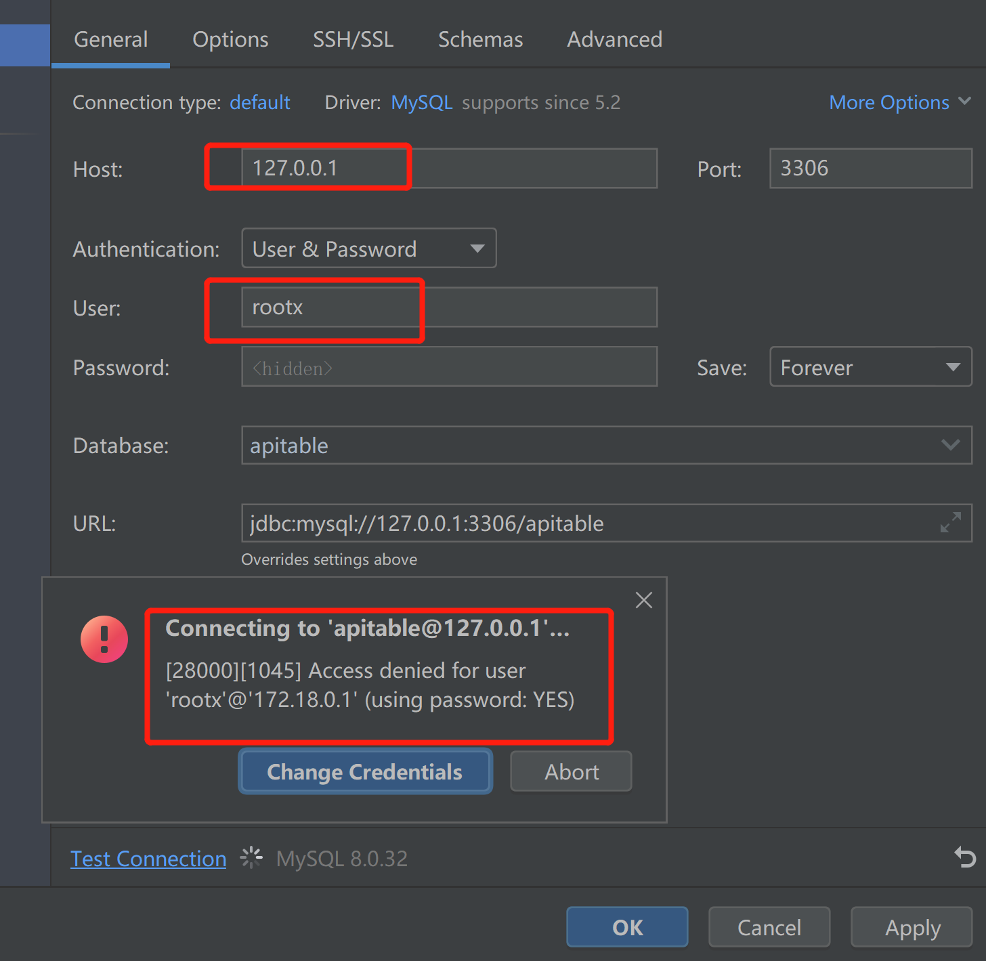Switch to the SSH/SSL tab
986x961 pixels.
(353, 39)
